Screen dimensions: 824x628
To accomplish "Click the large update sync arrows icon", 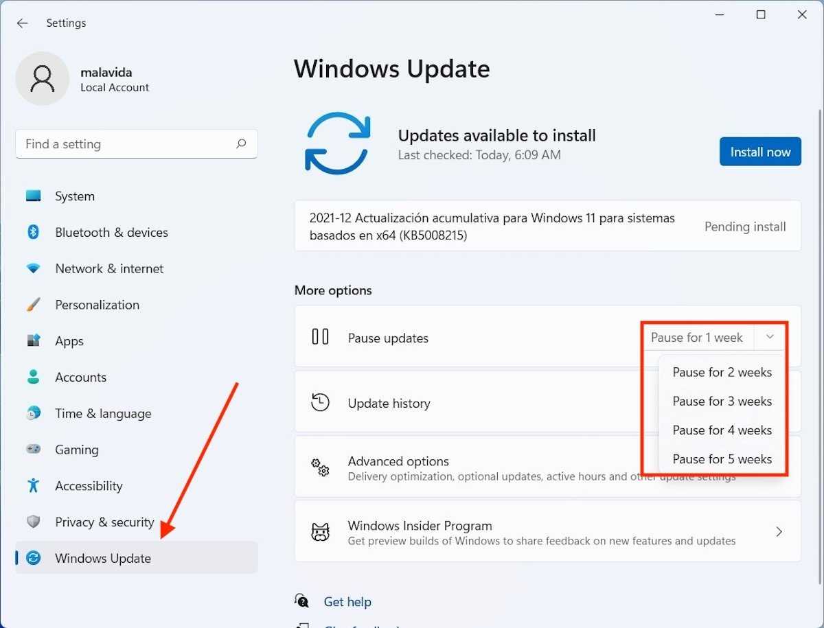I will pyautogui.click(x=338, y=143).
